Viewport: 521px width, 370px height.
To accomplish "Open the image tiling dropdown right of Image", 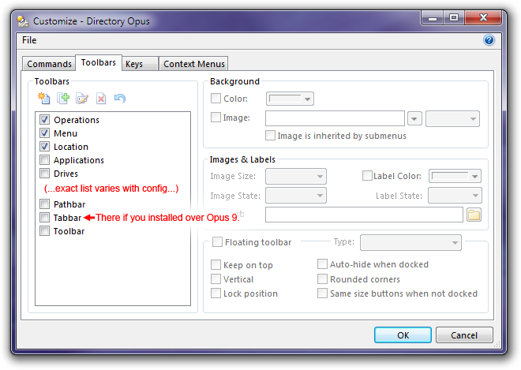I will 452,118.
